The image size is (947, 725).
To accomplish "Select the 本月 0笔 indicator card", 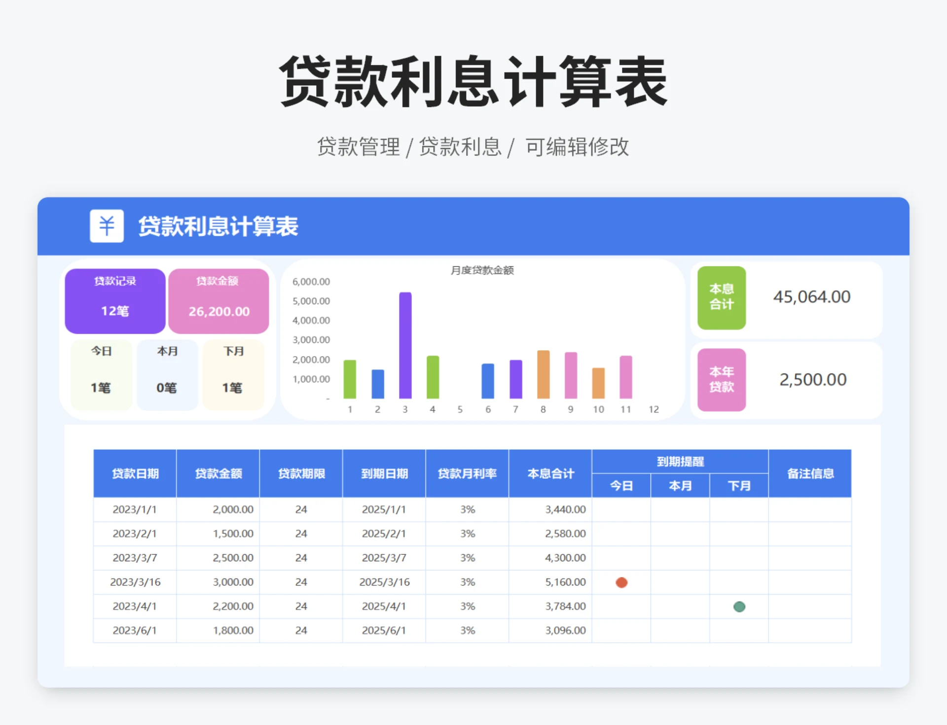I will pyautogui.click(x=167, y=373).
